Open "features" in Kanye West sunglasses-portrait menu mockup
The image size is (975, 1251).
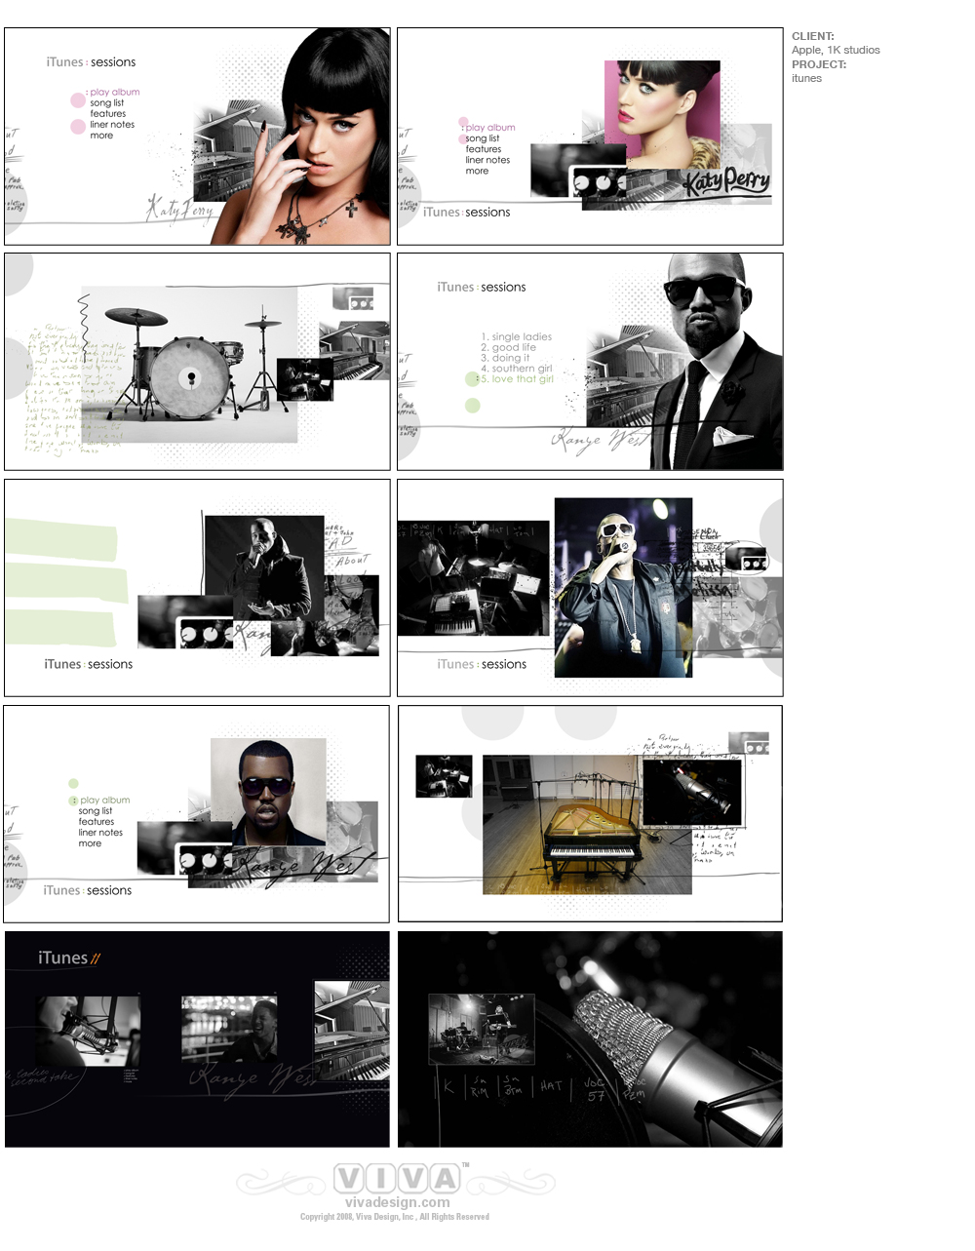click(x=97, y=821)
